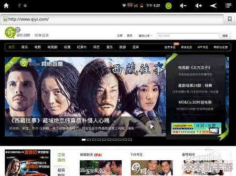Image resolution: width=236 pixels, height=176 pixels.
Task: Open the 首播剧场 kissing couple thumbnail
Action: tap(101, 168)
